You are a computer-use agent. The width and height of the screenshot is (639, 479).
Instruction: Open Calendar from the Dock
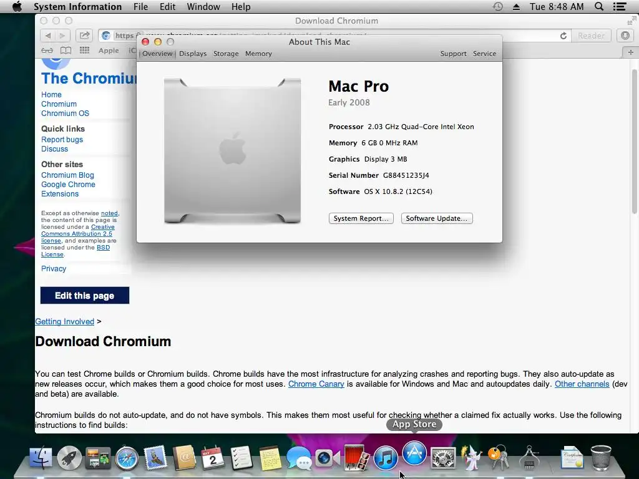[213, 458]
